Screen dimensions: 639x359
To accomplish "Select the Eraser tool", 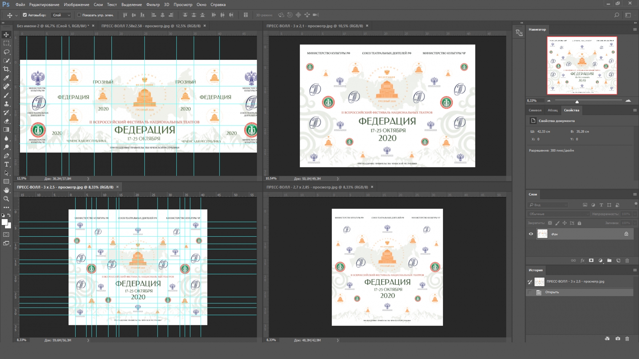I will (x=6, y=121).
